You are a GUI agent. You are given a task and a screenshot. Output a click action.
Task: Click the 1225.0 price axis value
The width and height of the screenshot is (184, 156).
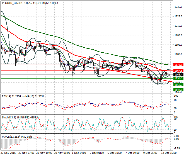(178, 16)
